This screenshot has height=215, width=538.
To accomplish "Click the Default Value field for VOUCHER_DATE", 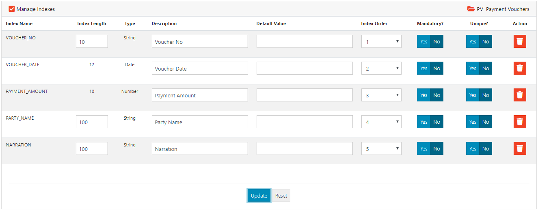I will (304, 68).
